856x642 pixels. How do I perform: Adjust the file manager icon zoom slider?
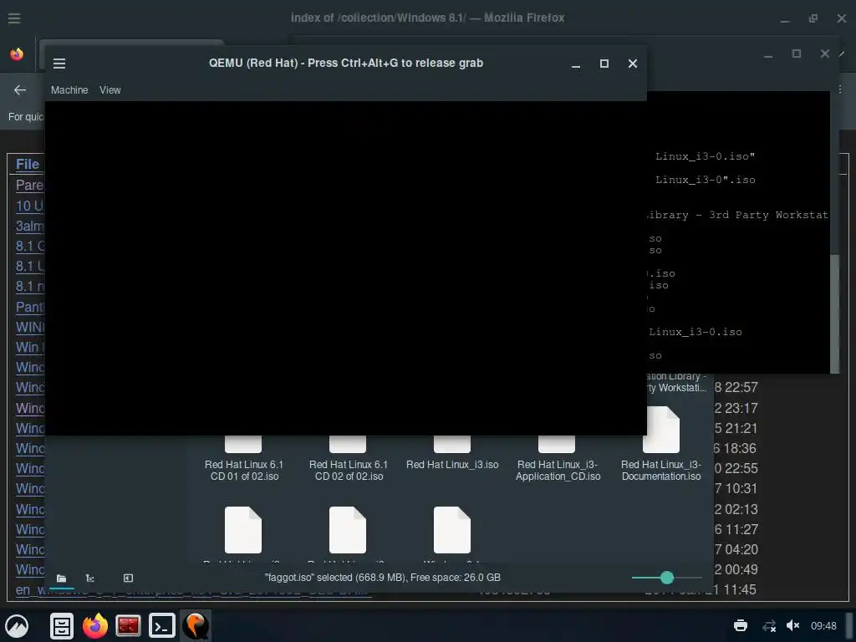point(666,578)
